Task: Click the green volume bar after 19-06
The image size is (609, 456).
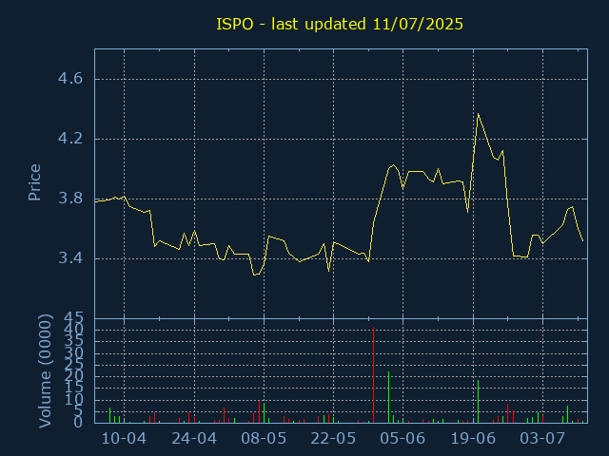Action: coord(478,401)
